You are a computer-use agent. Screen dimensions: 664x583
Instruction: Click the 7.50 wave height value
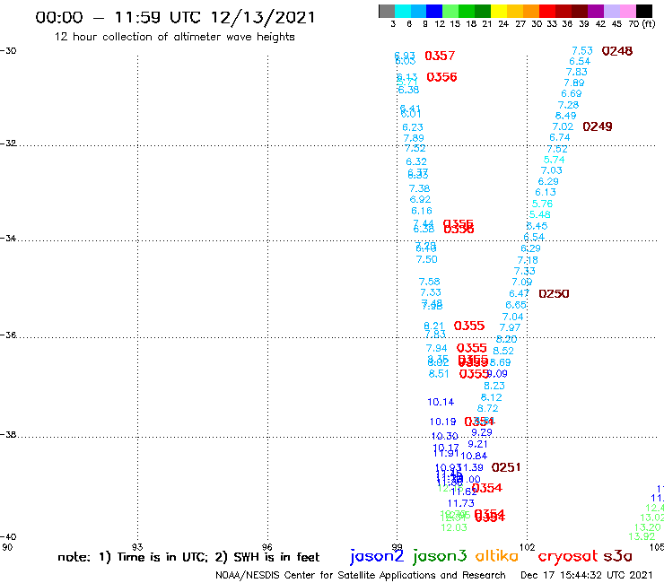(x=427, y=259)
